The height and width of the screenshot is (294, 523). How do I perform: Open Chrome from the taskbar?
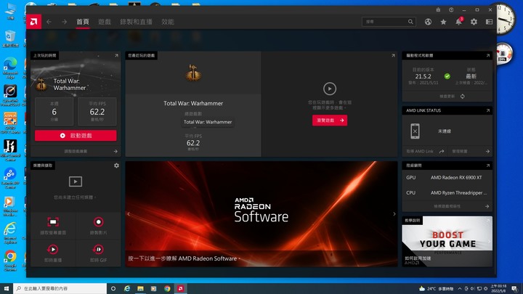point(167,288)
